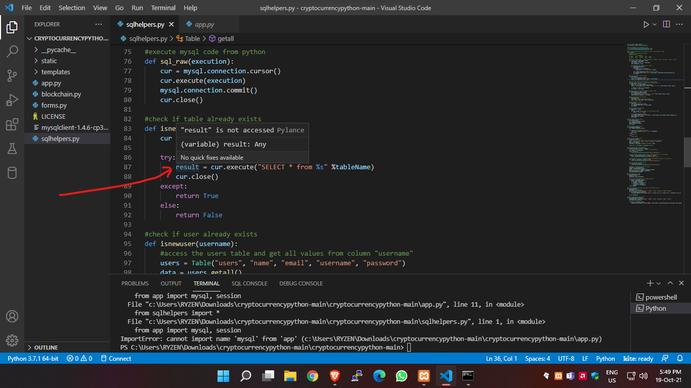Toggle maximize the terminal panel

click(x=670, y=283)
